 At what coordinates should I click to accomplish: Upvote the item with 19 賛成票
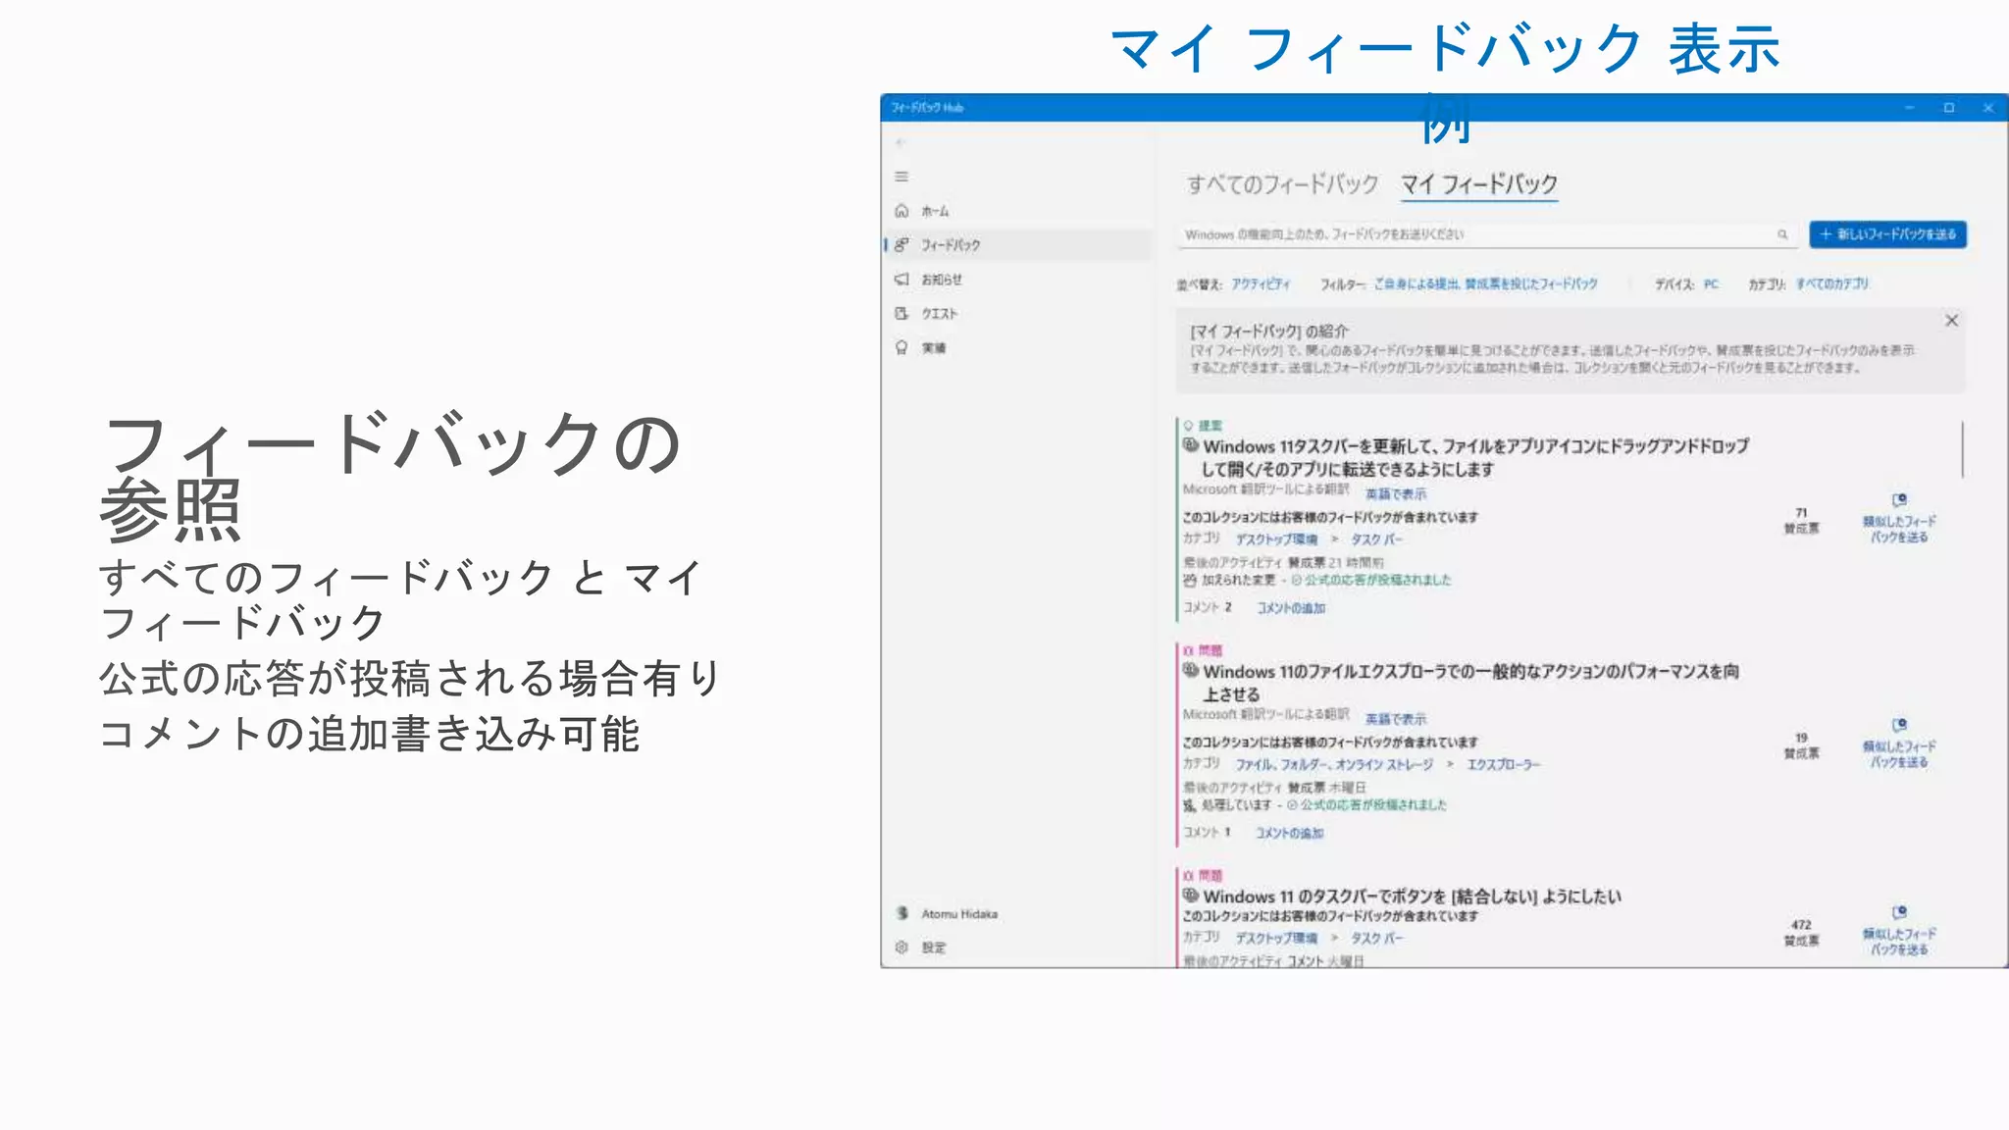click(1801, 745)
